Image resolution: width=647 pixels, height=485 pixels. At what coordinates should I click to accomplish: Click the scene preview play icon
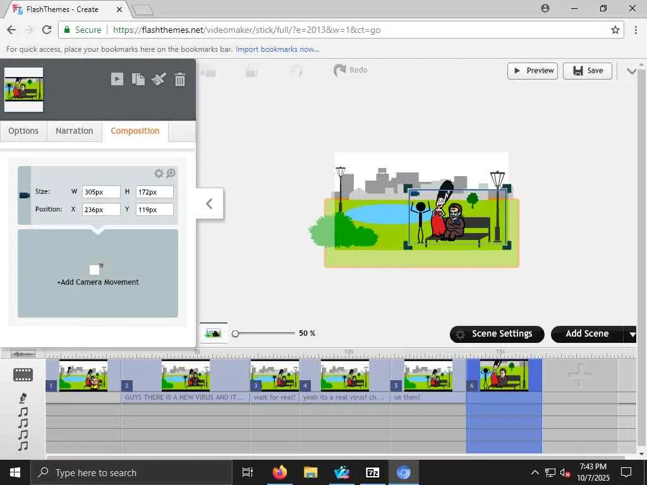click(x=117, y=79)
